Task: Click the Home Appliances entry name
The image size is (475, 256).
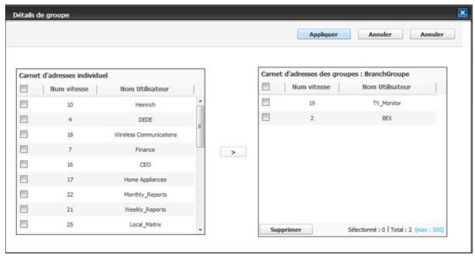Action: [x=145, y=179]
